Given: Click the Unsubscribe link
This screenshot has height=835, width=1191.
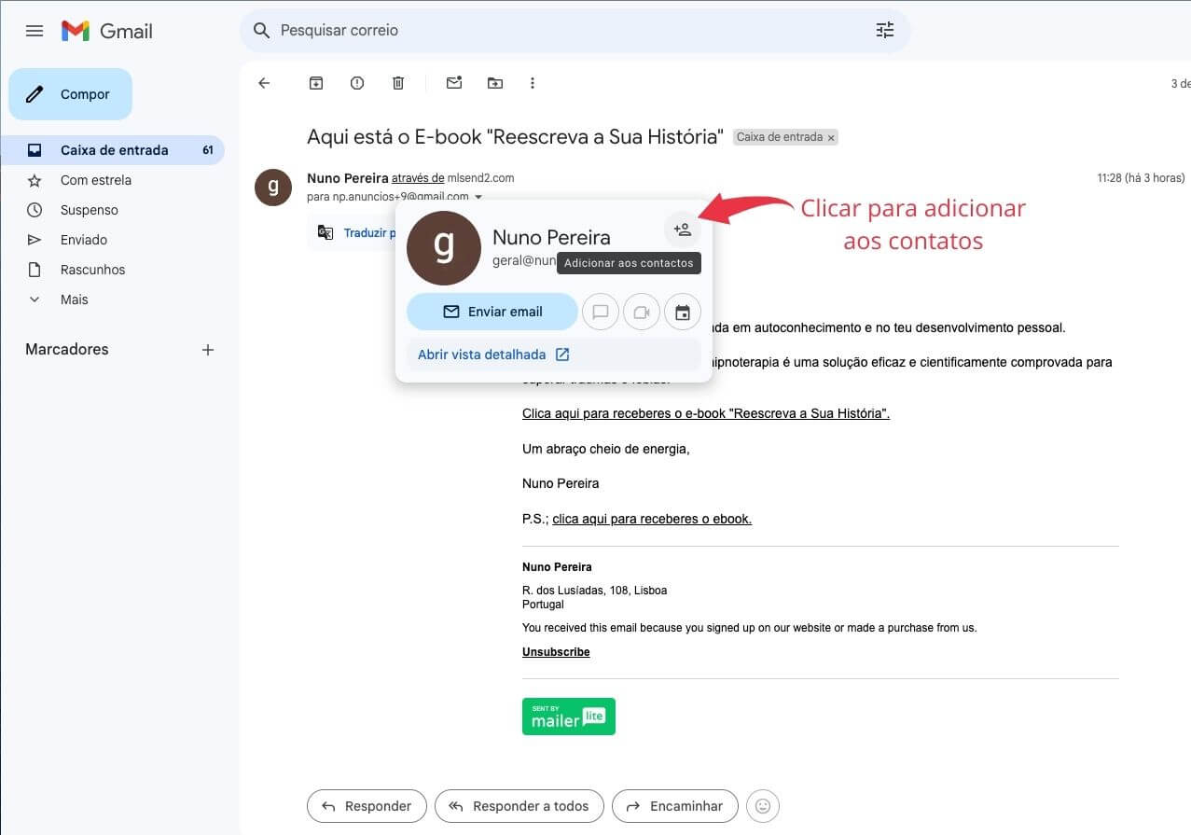Looking at the screenshot, I should point(556,652).
